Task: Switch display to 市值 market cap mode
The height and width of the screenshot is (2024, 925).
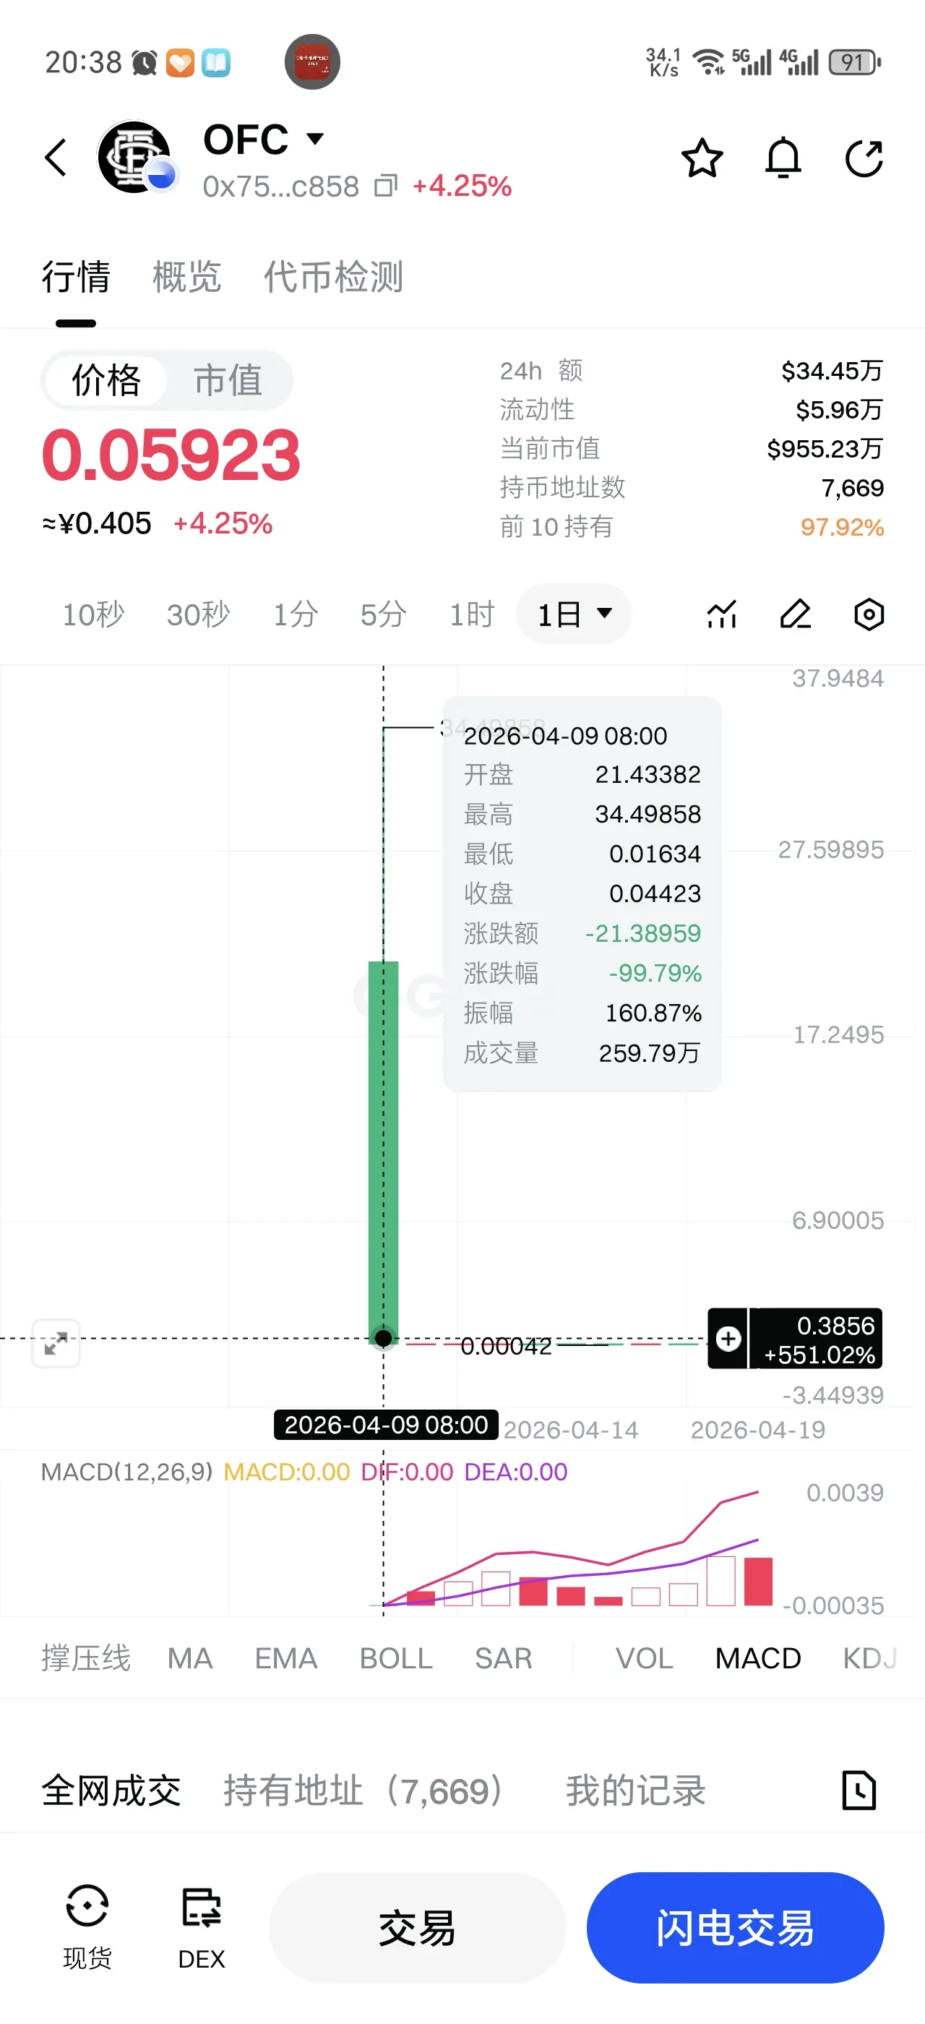Action: (x=228, y=380)
